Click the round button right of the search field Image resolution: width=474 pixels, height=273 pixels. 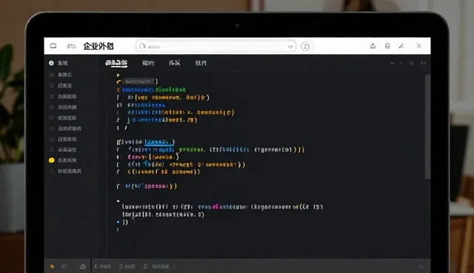305,46
